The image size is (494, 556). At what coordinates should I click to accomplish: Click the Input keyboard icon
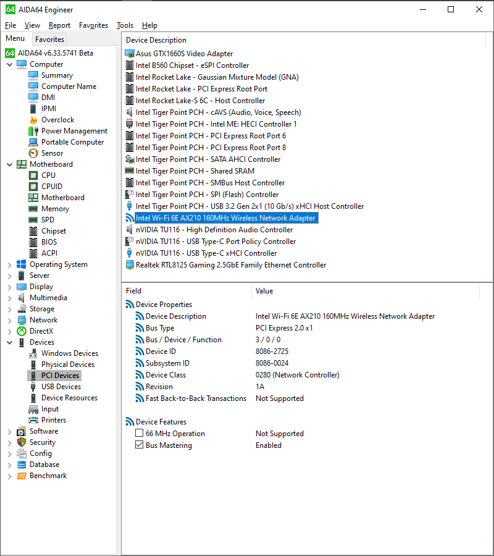coord(33,409)
